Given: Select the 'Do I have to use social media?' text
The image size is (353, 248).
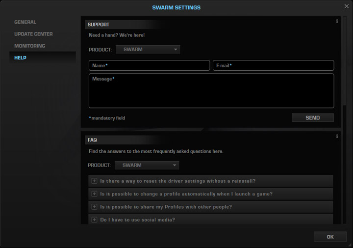Looking at the screenshot, I should tap(138, 220).
